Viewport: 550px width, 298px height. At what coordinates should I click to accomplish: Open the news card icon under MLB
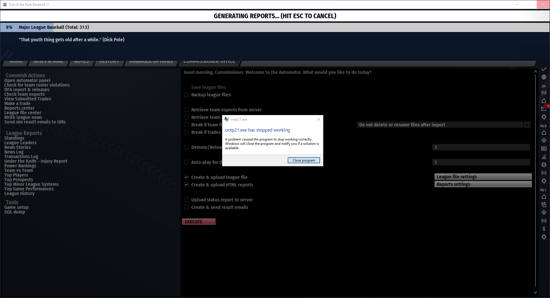[544, 149]
